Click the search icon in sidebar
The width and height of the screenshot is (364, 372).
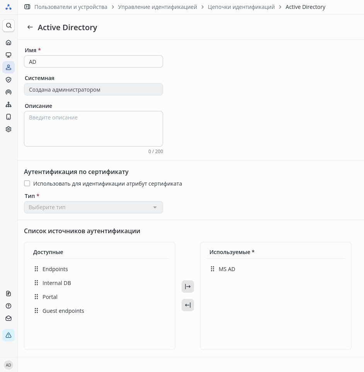9,26
